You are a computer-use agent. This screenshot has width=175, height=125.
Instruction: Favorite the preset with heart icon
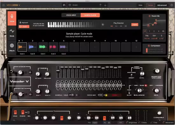(70, 5)
